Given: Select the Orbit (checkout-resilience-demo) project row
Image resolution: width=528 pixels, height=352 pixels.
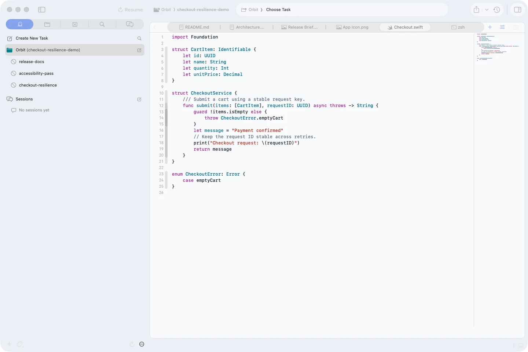Looking at the screenshot, I should 75,50.
